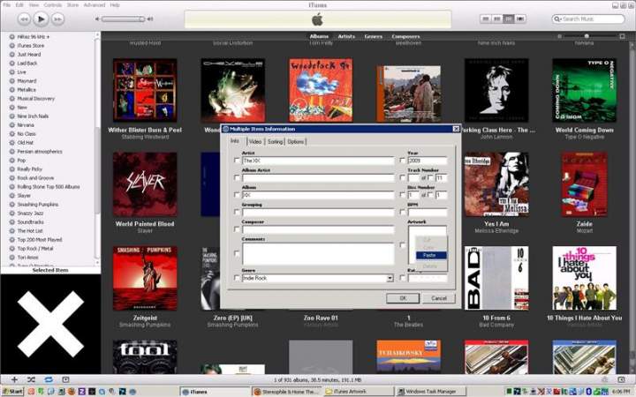
Task: Check the Comments checkbox
Action: click(237, 253)
